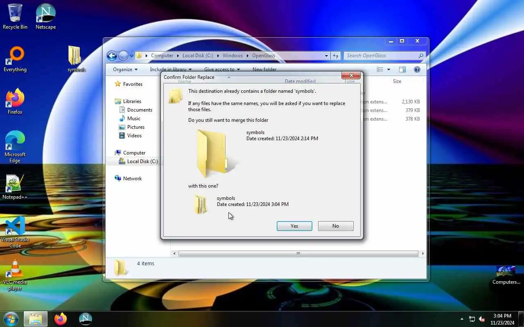Select the Netscape desktop icon
The width and height of the screenshot is (524, 327).
coord(45,17)
